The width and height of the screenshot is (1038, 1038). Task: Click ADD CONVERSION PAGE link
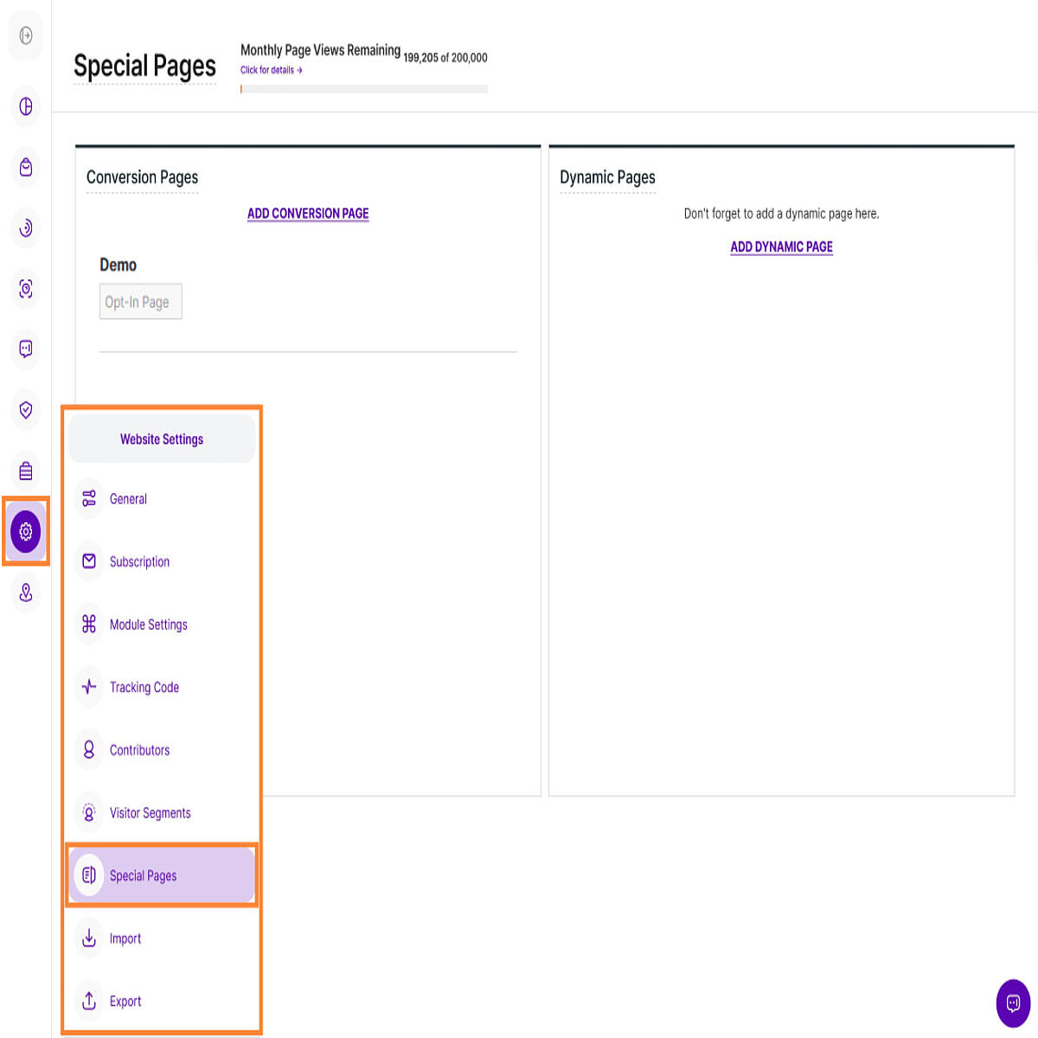click(x=308, y=214)
